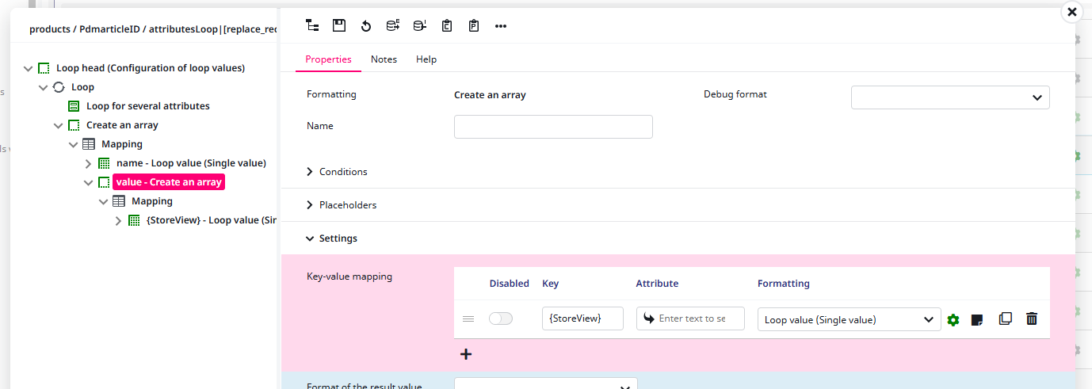Image resolution: width=1092 pixels, height=389 pixels.
Task: Expand the Placeholders section
Action: click(347, 205)
